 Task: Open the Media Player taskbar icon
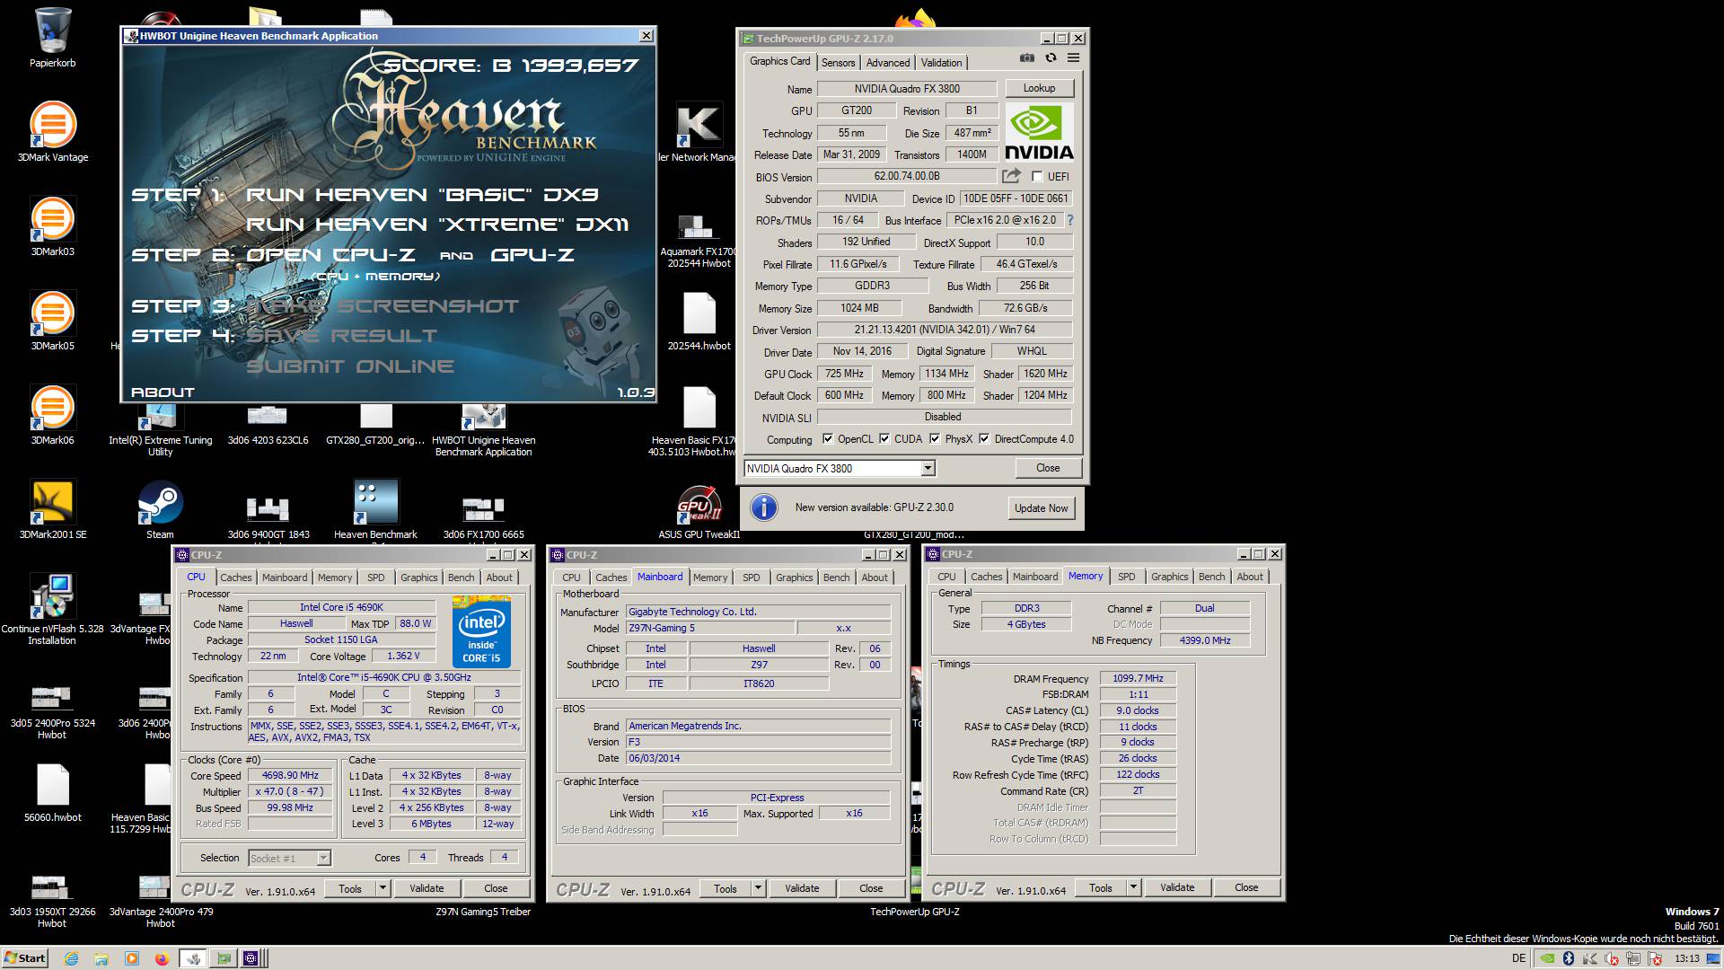(x=132, y=958)
